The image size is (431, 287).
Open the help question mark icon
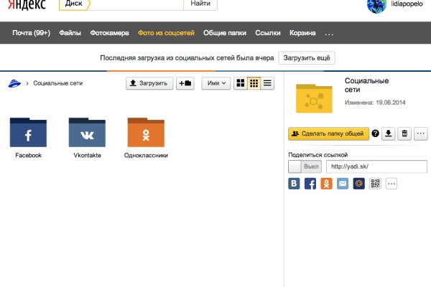coord(375,133)
